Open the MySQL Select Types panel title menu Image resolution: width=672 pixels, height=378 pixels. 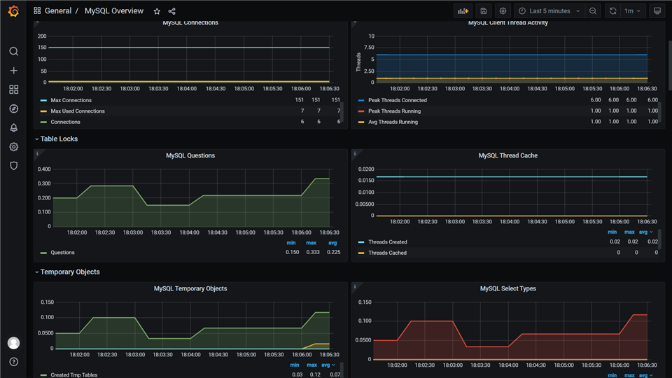pyautogui.click(x=508, y=288)
